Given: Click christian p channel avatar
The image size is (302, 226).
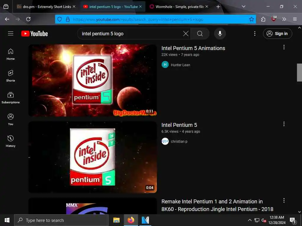Looking at the screenshot, I should [165, 141].
